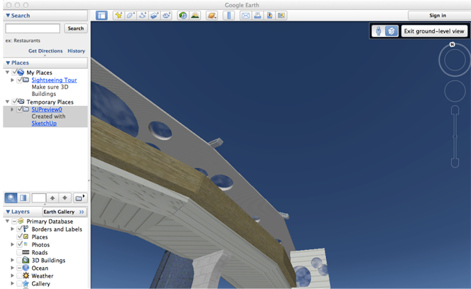Click the ruler measurement tool

pos(229,16)
